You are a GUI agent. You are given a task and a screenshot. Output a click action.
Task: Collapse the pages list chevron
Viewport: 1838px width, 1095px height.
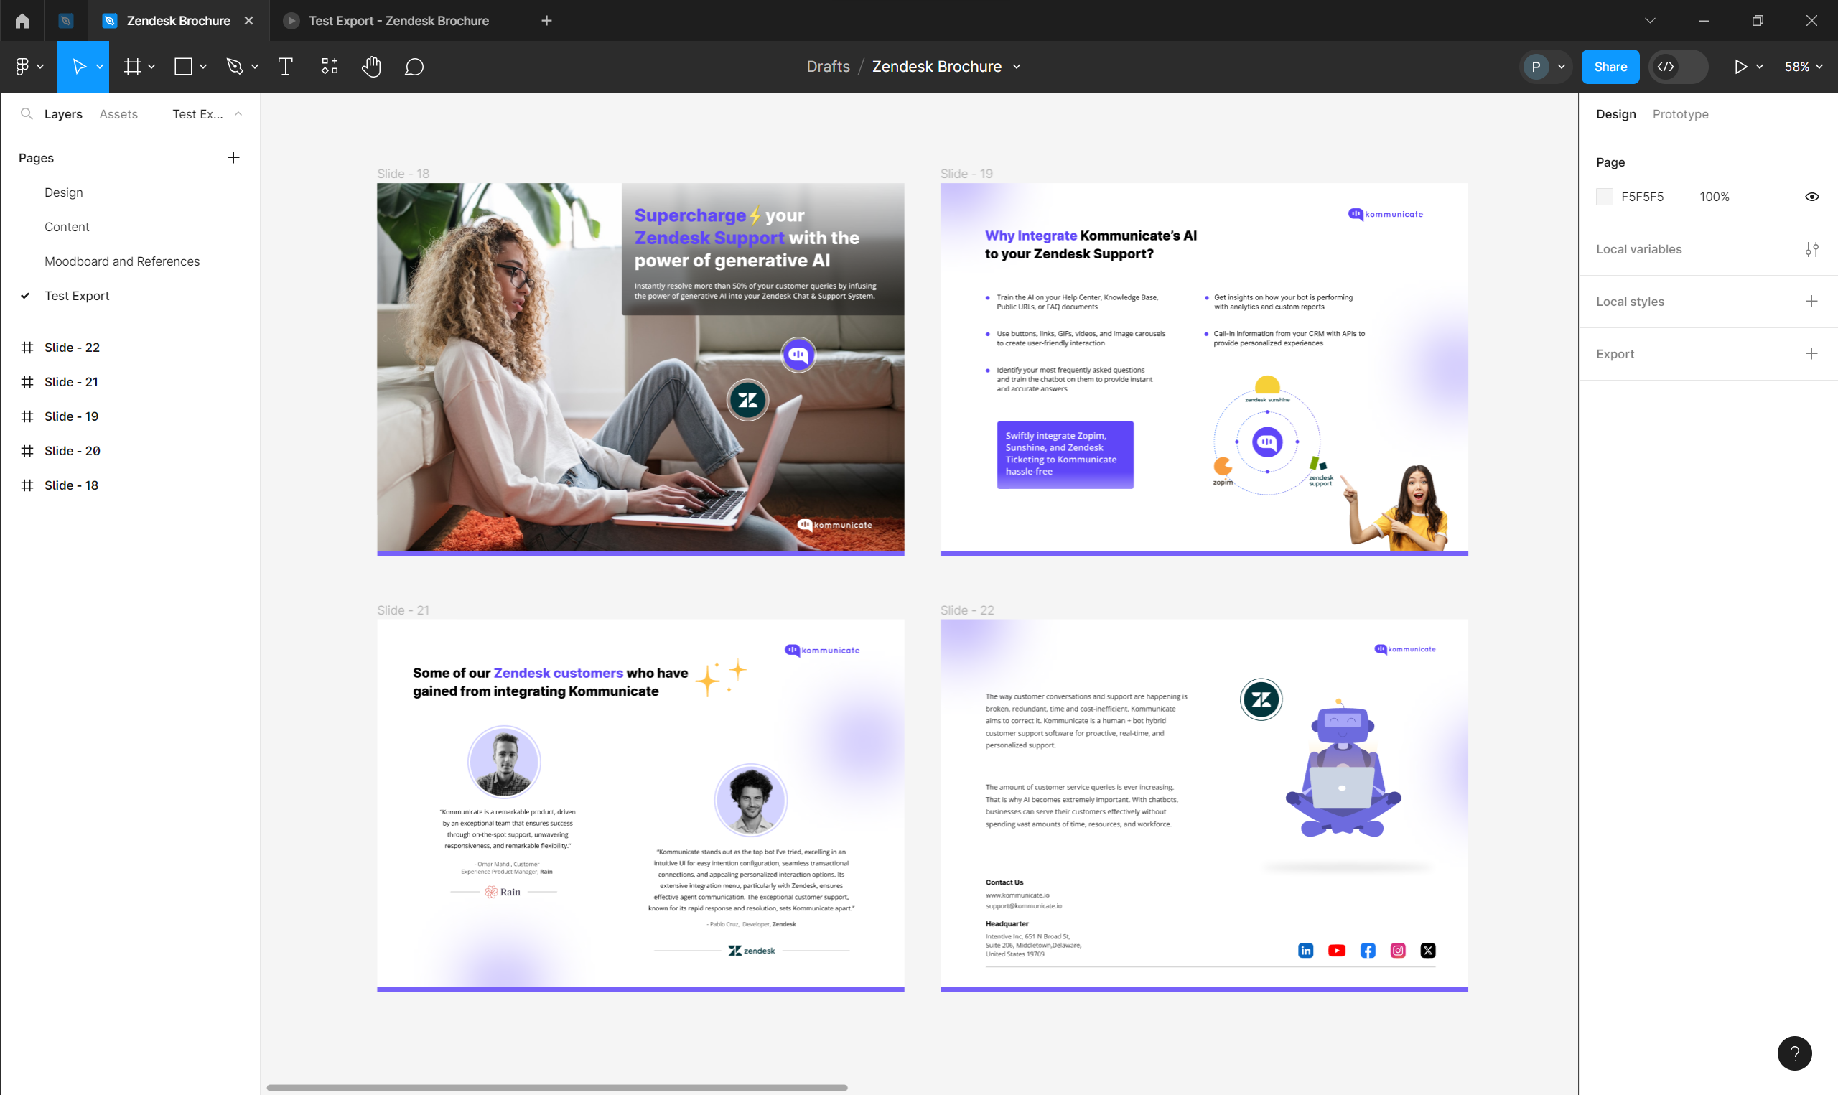238,113
